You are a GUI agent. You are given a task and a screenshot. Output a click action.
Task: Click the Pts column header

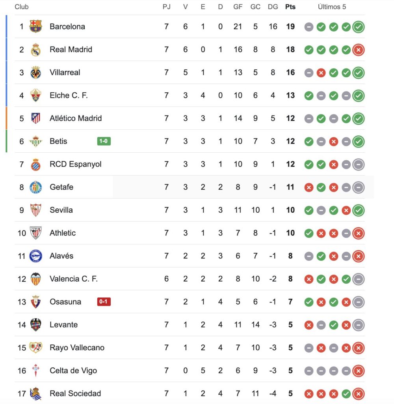pyautogui.click(x=290, y=7)
